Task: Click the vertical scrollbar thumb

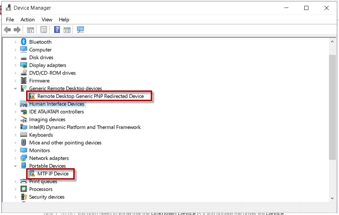Action: [x=332, y=107]
